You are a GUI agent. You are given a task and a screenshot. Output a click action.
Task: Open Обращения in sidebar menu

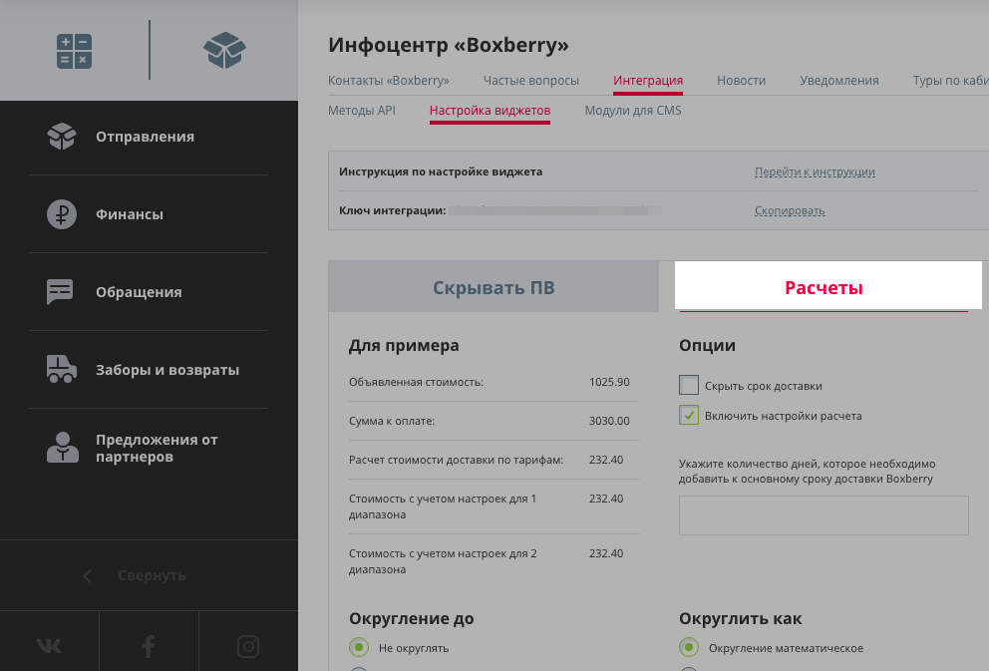tap(139, 292)
